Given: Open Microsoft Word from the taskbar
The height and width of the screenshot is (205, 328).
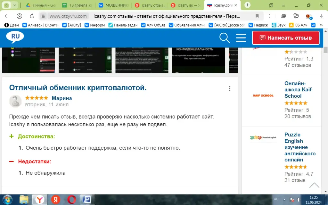Looking at the screenshot, I should coord(87,200).
